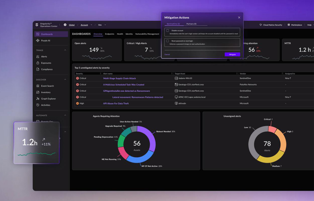The width and height of the screenshot is (314, 201).
Task: Click the Exposures lock icon
Action: (x=38, y=63)
